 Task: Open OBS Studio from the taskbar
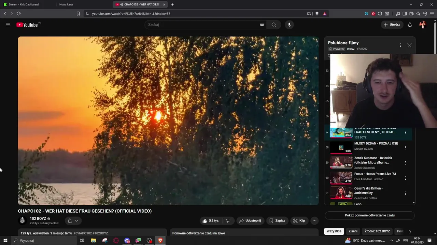pyautogui.click(x=150, y=241)
